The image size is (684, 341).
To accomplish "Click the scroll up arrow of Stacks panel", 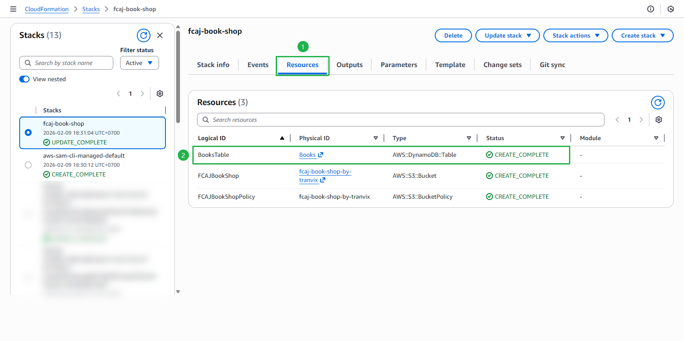I will coord(178,26).
